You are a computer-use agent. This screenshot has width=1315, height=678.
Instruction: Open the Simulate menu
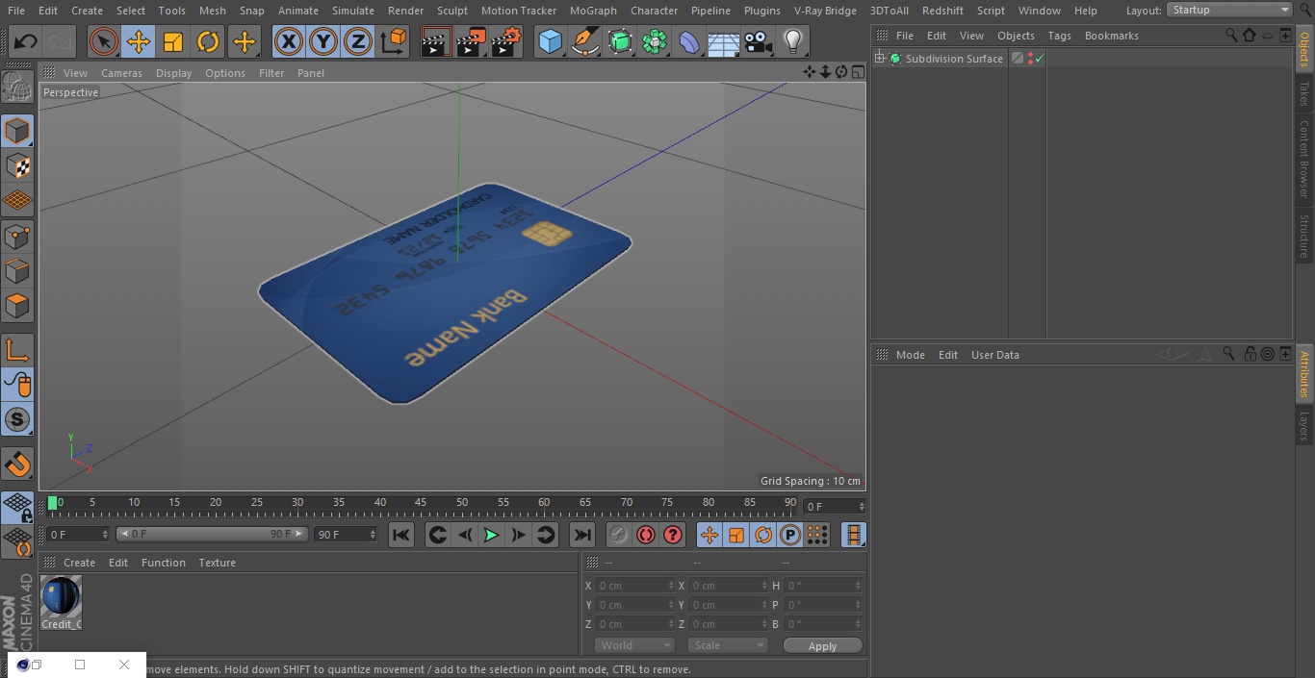(353, 11)
